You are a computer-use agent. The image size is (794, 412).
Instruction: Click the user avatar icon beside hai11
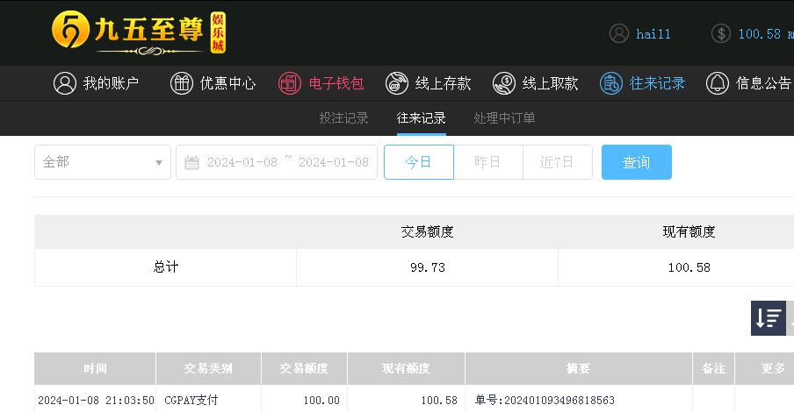pyautogui.click(x=619, y=34)
